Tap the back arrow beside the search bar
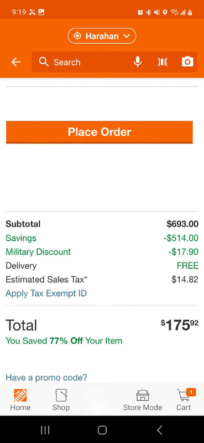The height and width of the screenshot is (443, 204). click(16, 62)
